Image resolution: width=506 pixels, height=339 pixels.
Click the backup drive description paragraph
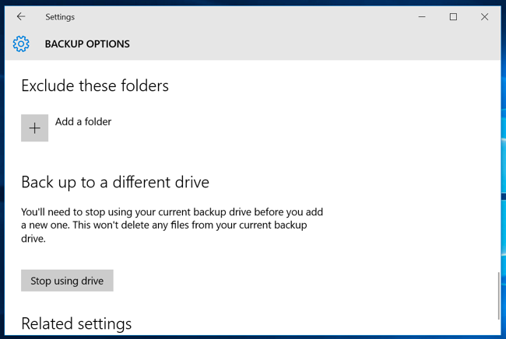click(x=171, y=225)
